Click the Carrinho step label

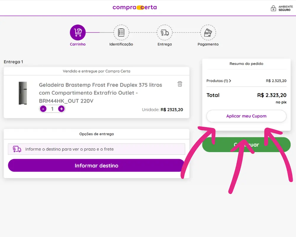click(x=78, y=44)
